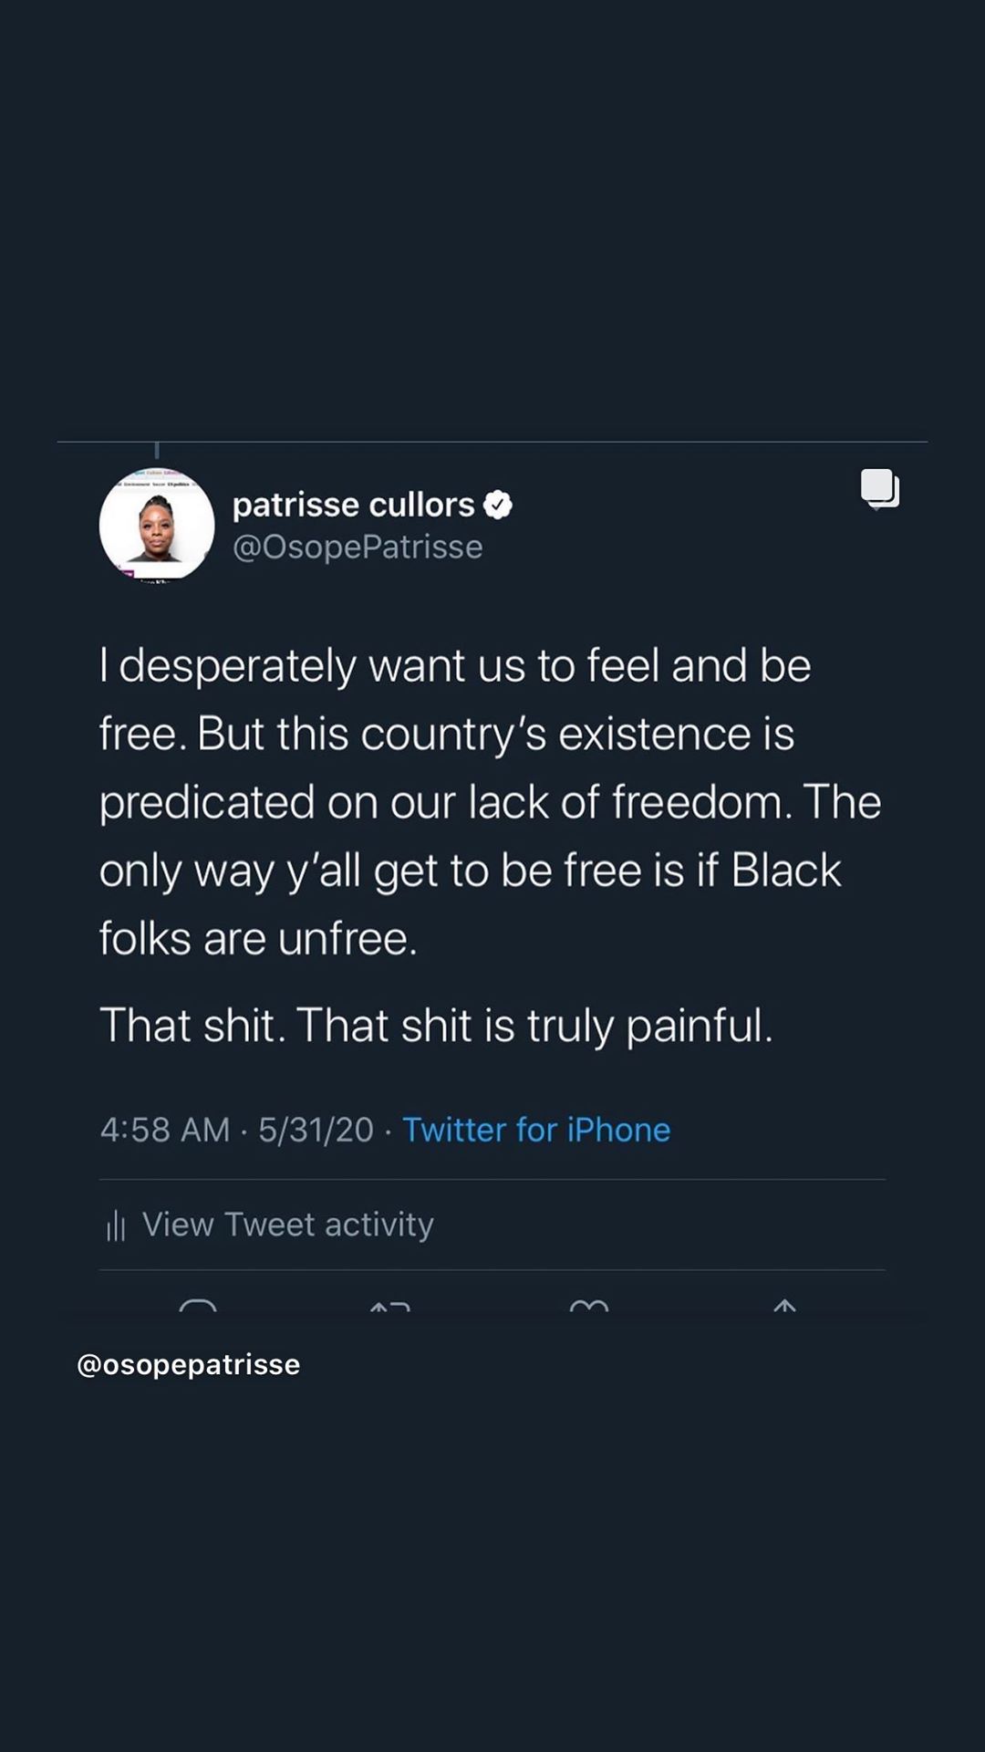Tap the "truly painful" closing line
This screenshot has width=985, height=1752.
point(436,1025)
